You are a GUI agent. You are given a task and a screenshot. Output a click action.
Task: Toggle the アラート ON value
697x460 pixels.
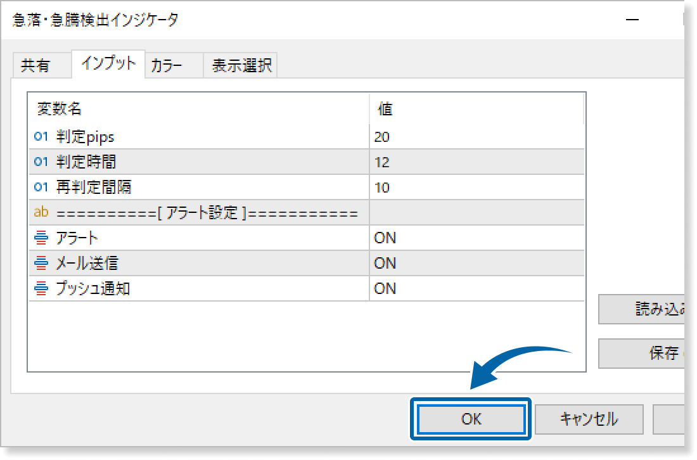(385, 238)
